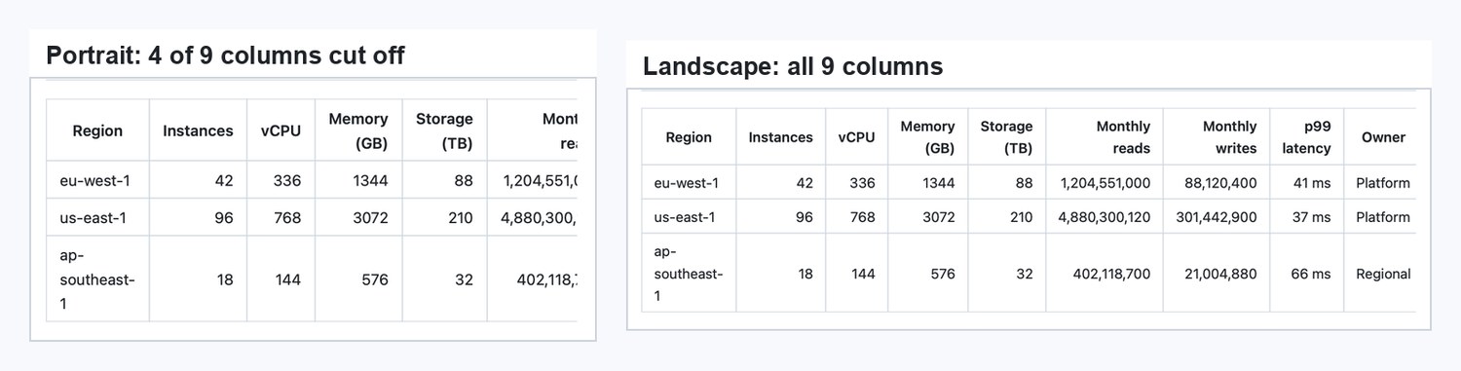Click the us-east-1 cell in the Portrait table

click(x=97, y=217)
